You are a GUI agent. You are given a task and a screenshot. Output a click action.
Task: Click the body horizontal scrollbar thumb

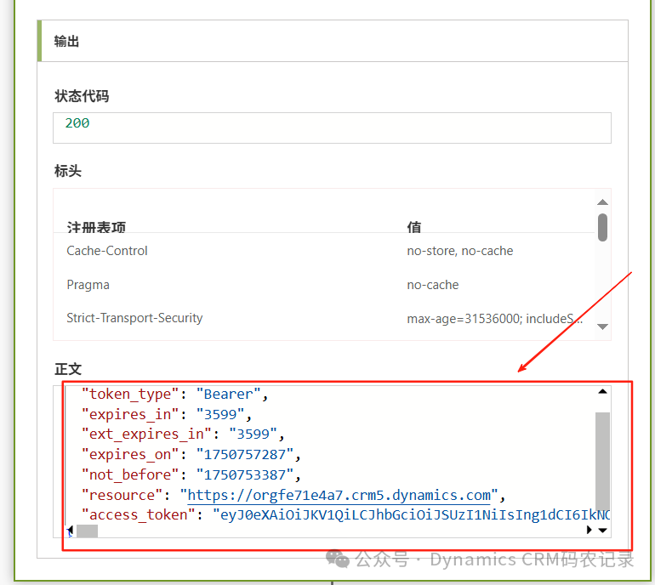pyautogui.click(x=87, y=531)
